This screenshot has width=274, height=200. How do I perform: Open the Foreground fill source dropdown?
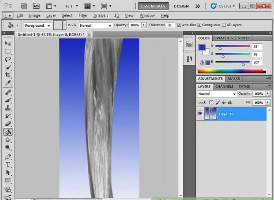pyautogui.click(x=38, y=25)
